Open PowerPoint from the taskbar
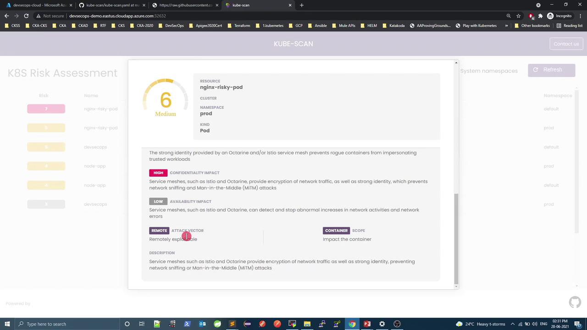This screenshot has width=587, height=330. coord(367,324)
